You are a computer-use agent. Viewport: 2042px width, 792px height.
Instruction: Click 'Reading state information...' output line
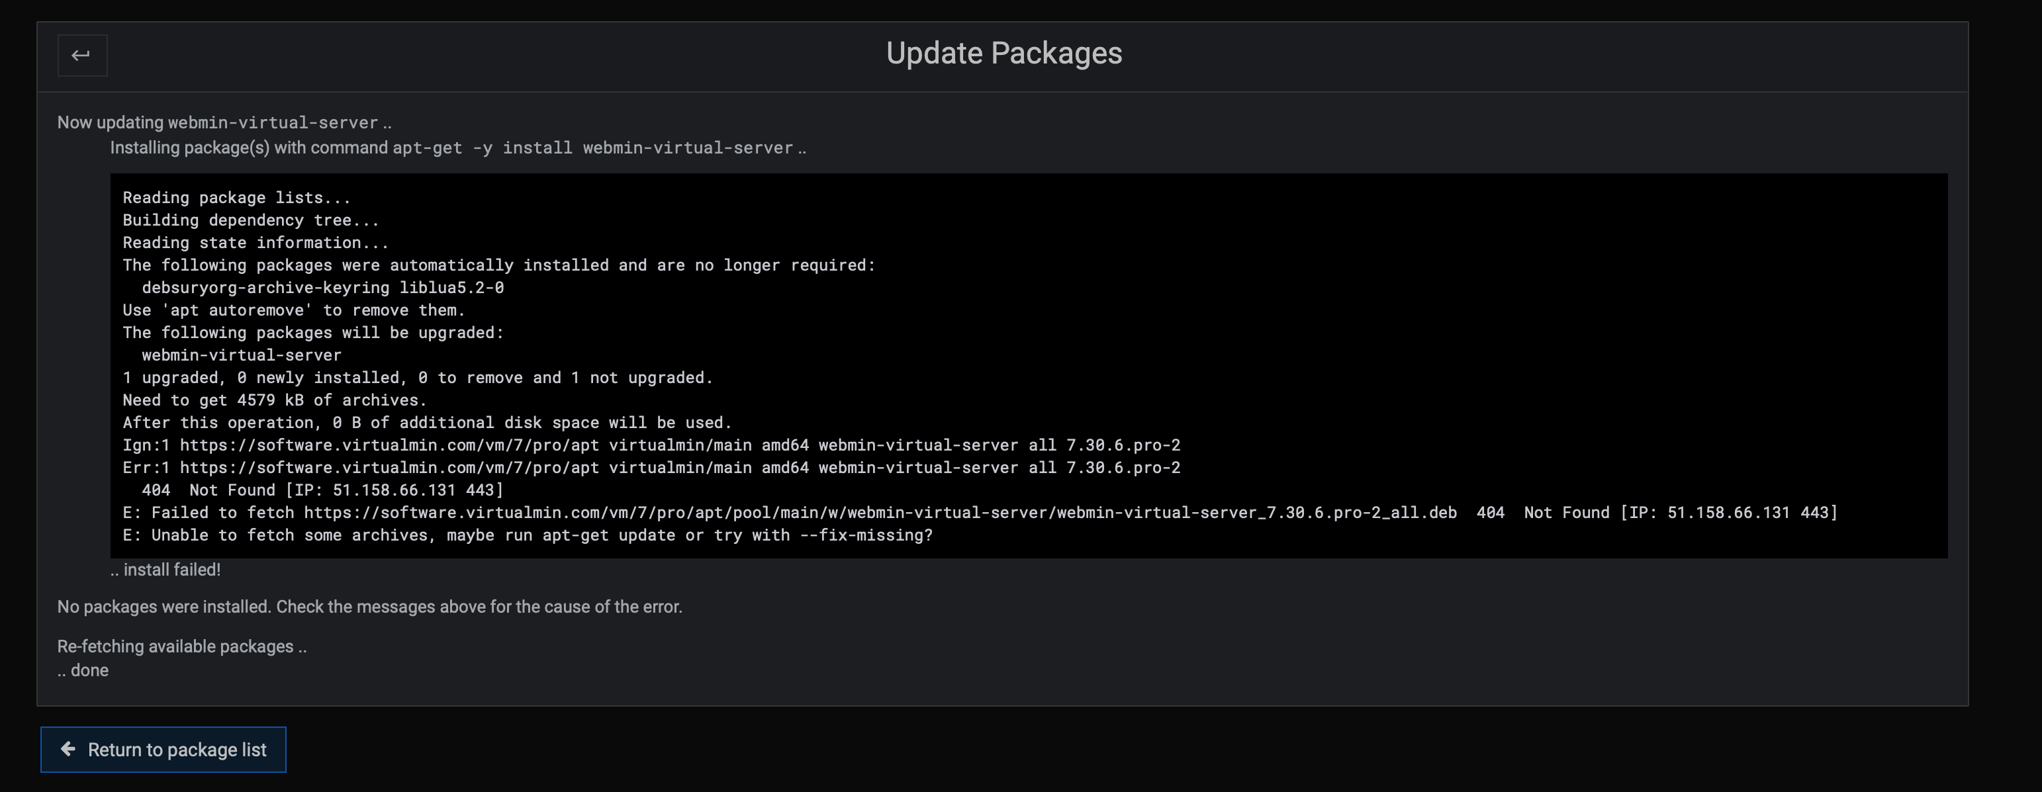(x=255, y=243)
